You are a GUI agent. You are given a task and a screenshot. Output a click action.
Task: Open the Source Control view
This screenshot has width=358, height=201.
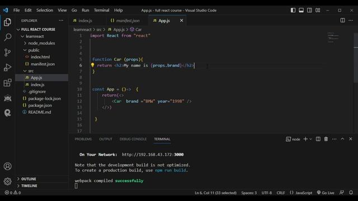(7, 52)
